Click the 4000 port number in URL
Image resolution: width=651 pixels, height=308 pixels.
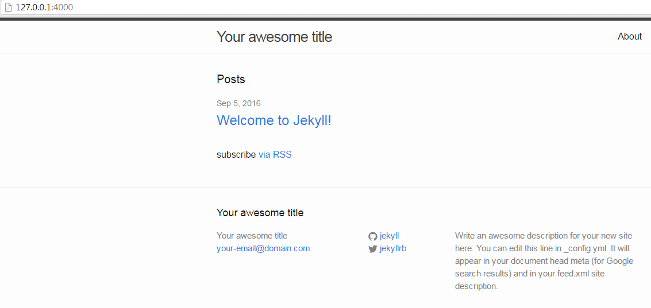[63, 7]
